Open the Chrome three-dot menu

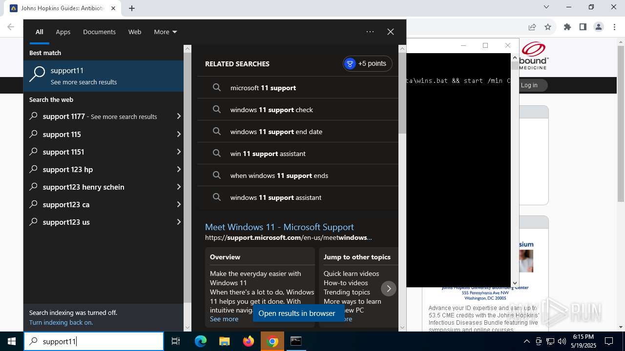[614, 27]
